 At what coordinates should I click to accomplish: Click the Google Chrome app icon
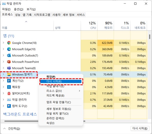[9, 43]
